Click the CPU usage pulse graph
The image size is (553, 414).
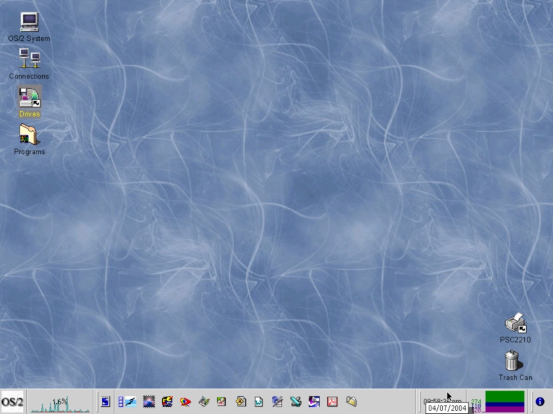coord(60,402)
